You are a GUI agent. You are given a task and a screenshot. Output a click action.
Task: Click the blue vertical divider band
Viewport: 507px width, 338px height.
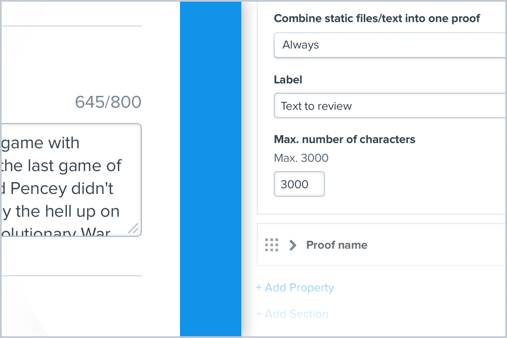pyautogui.click(x=210, y=169)
